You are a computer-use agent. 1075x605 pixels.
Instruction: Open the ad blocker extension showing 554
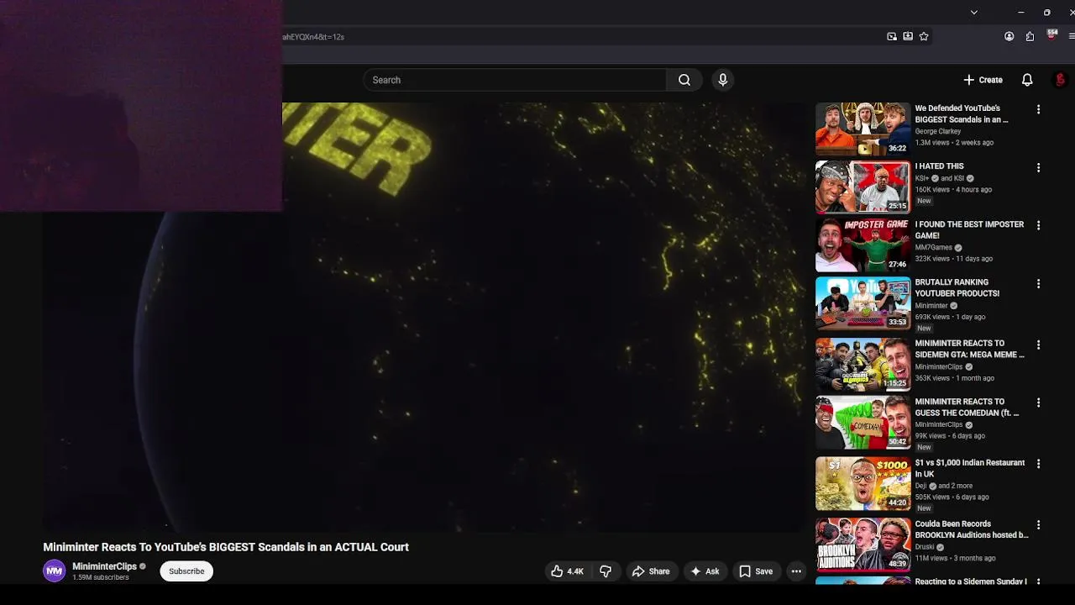coord(1051,35)
